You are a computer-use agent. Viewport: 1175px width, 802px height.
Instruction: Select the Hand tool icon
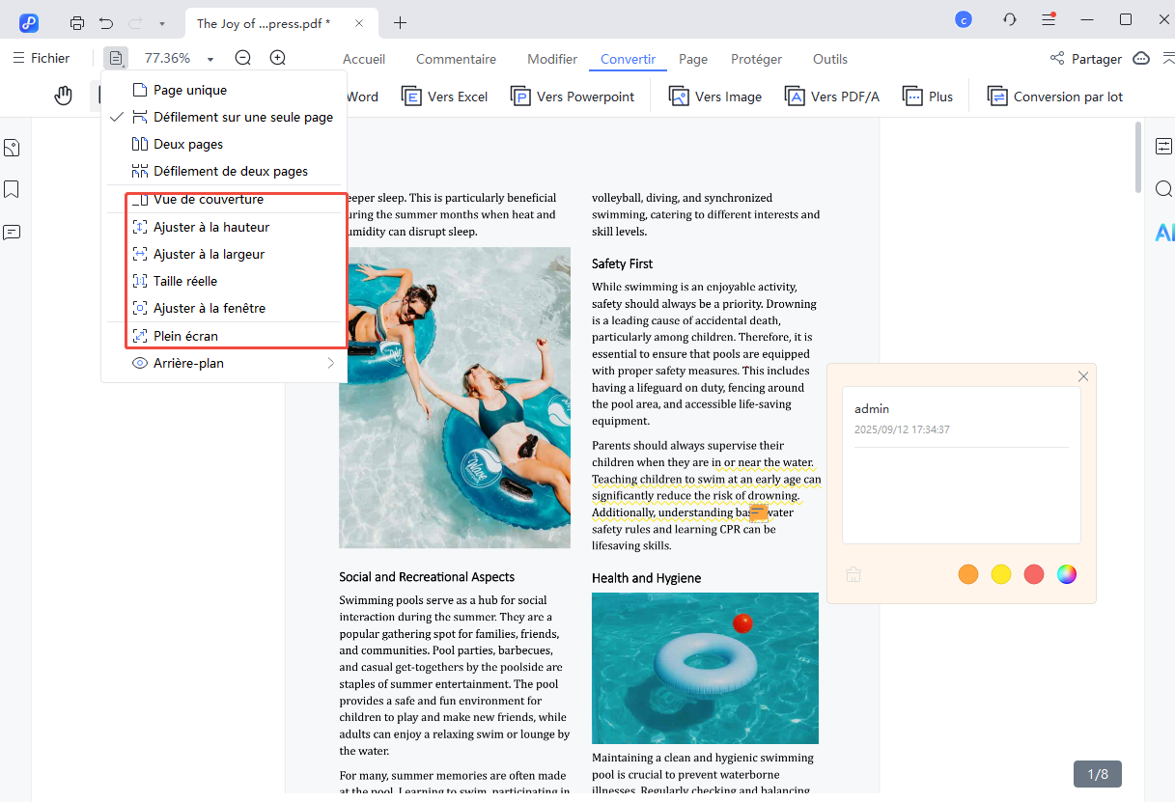point(64,96)
